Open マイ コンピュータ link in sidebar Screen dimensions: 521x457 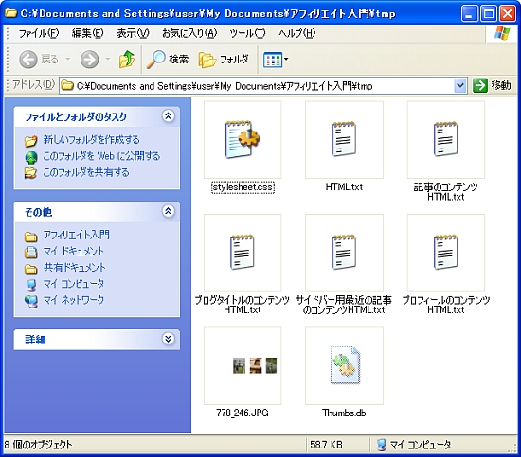[74, 284]
